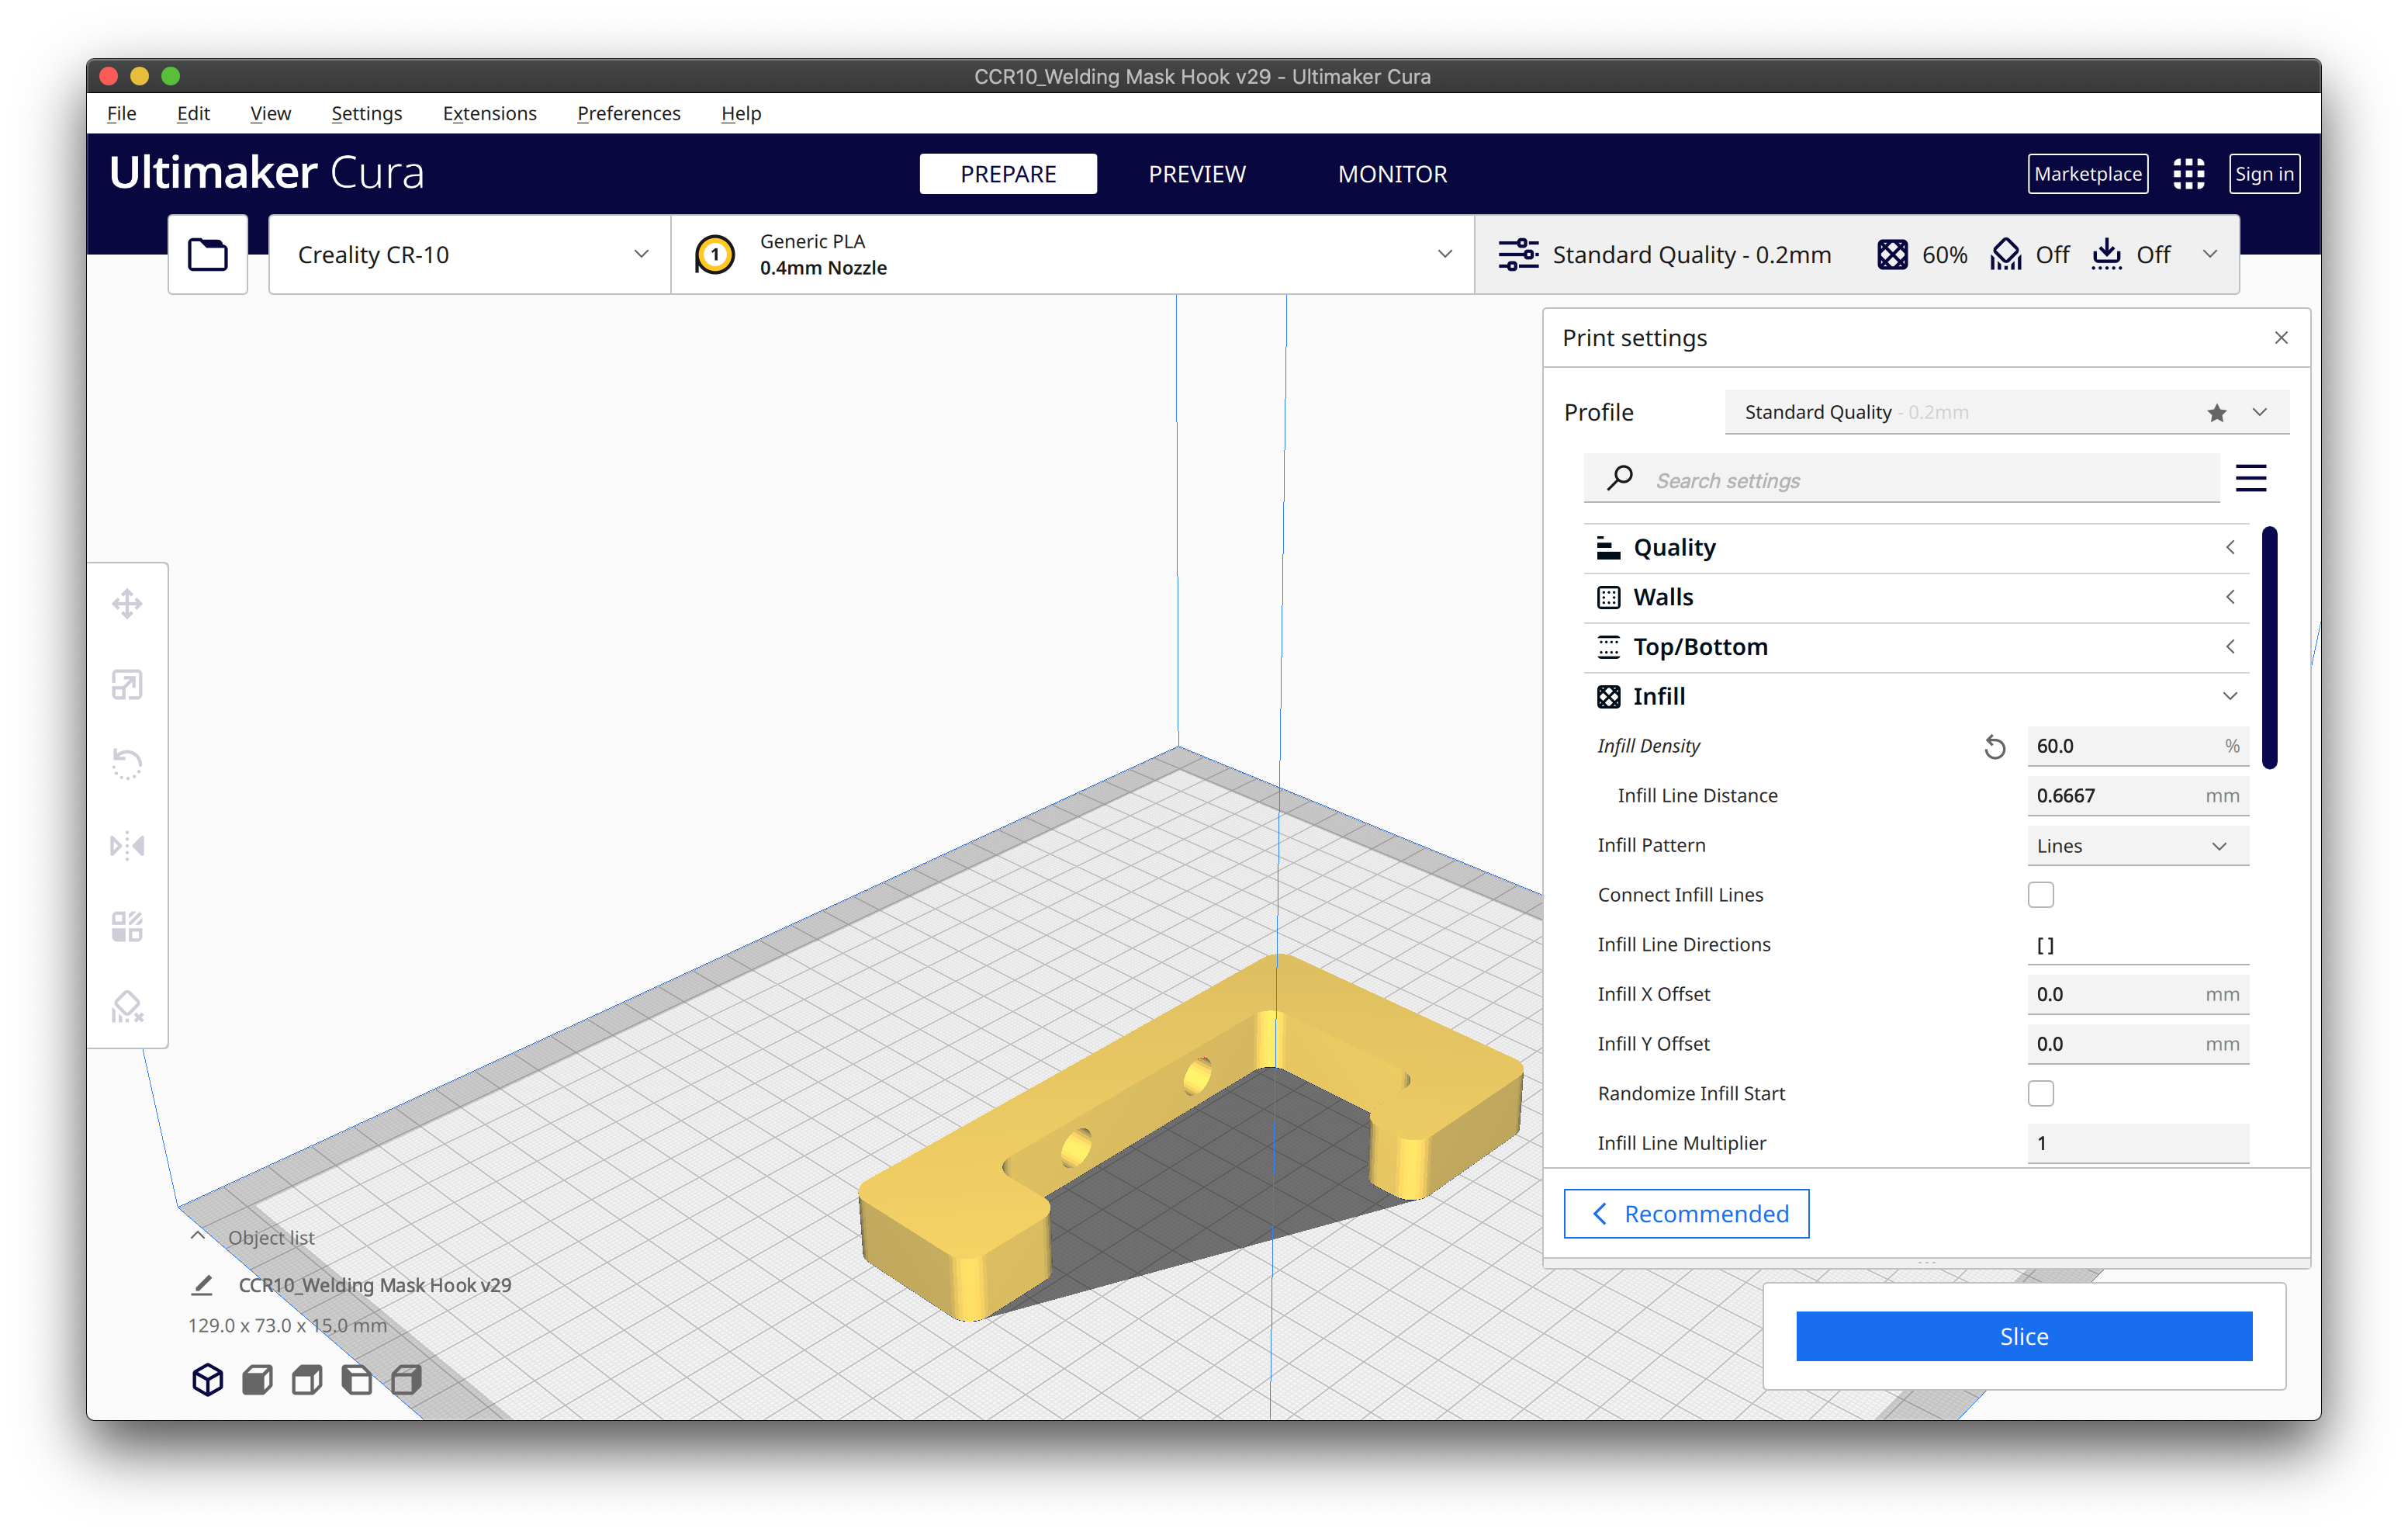This screenshot has width=2408, height=1535.
Task: Open the Infill Pattern Lines dropdown
Action: pyautogui.click(x=2137, y=846)
